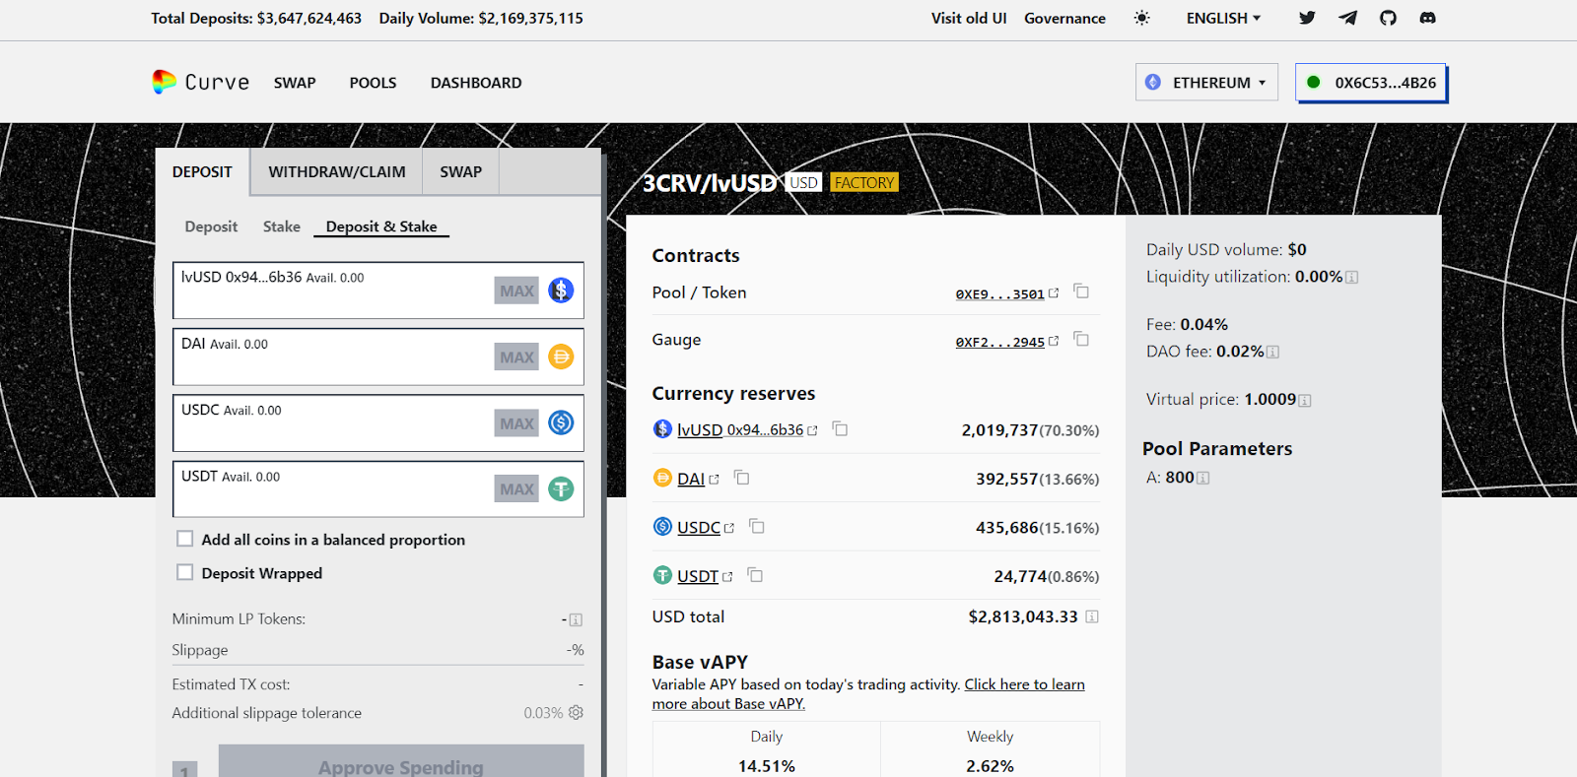Open slippage tolerance settings gear

coord(576,712)
